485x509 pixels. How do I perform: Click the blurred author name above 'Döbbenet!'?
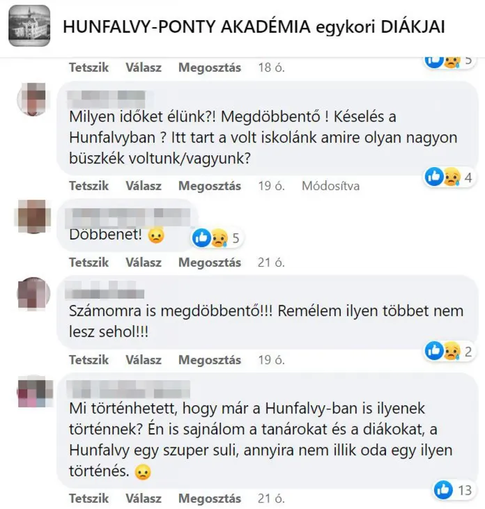pyautogui.click(x=128, y=214)
